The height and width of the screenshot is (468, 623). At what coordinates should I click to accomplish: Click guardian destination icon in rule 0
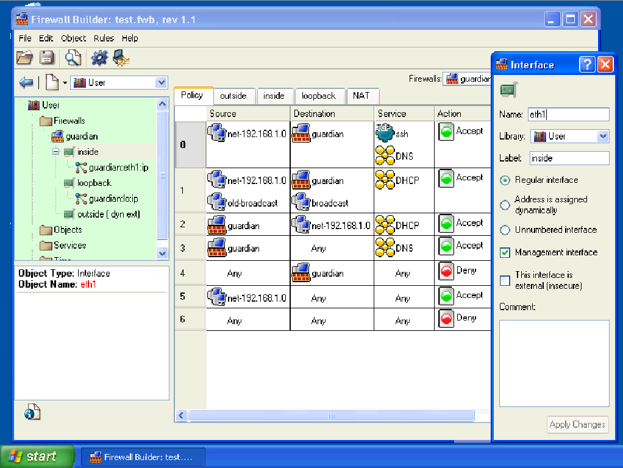(x=301, y=133)
